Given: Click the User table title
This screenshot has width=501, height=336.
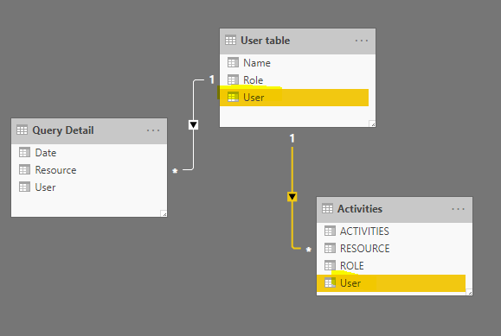Looking at the screenshot, I should pyautogui.click(x=265, y=41).
